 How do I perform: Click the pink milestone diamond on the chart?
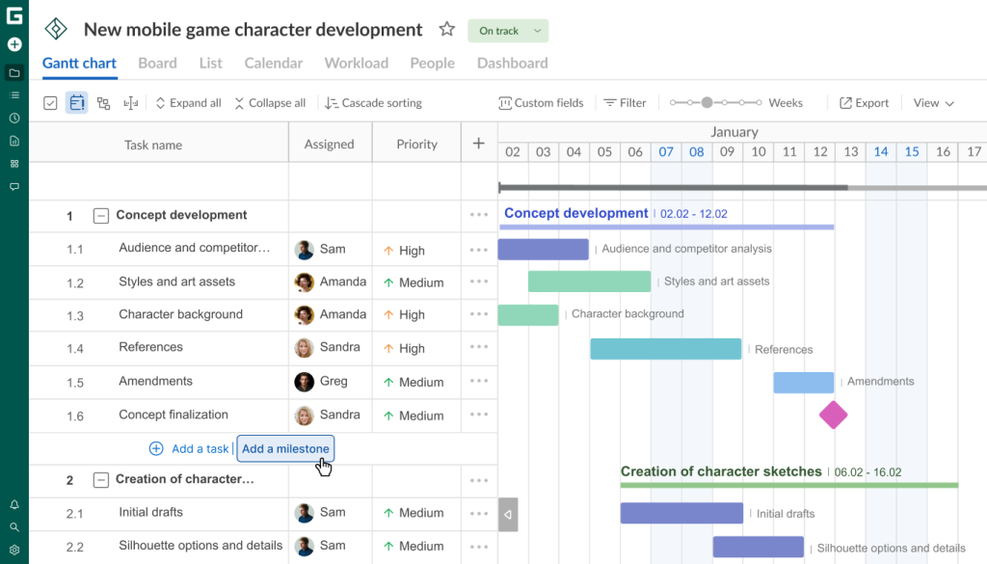click(833, 415)
